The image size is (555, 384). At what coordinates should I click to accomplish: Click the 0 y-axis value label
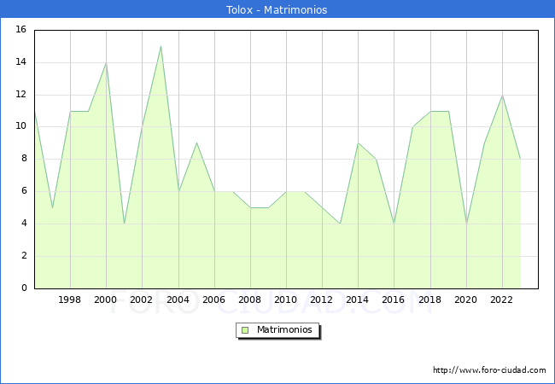coord(24,288)
